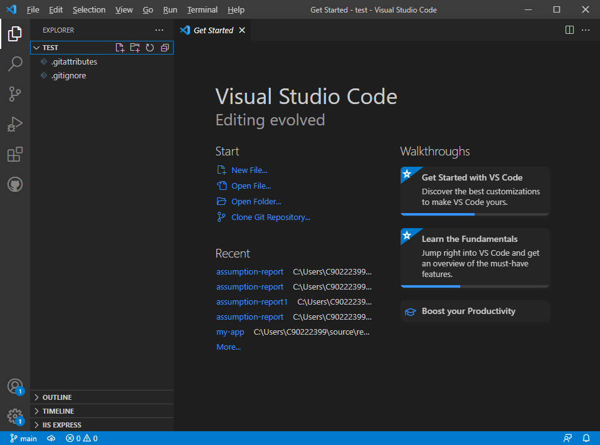Open the my-app recent project
The width and height of the screenshot is (600, 445).
[230, 332]
